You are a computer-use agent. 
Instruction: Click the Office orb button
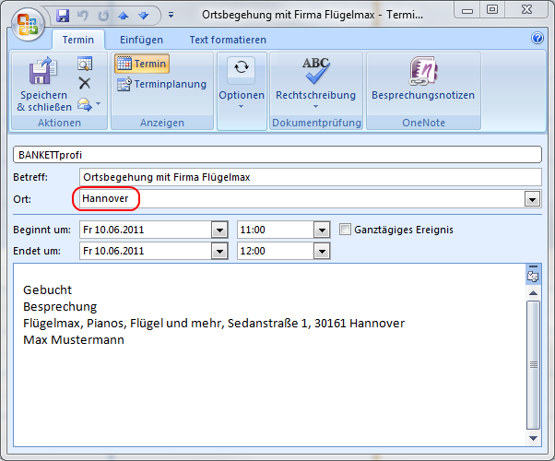tap(26, 22)
